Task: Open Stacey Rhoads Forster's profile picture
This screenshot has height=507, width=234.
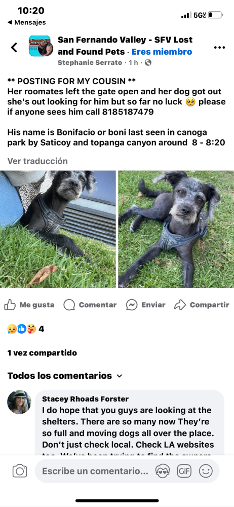Action: coord(19,402)
